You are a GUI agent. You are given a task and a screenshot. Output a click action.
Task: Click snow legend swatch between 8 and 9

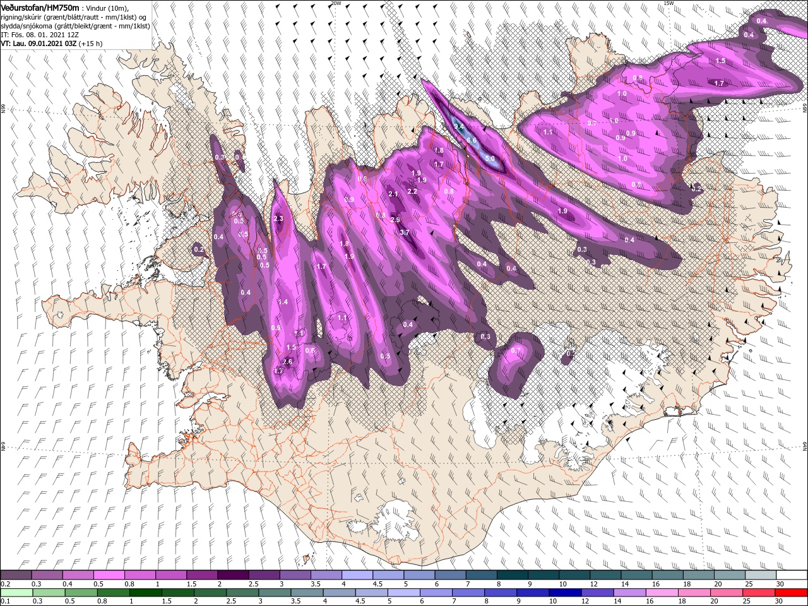[x=511, y=575]
